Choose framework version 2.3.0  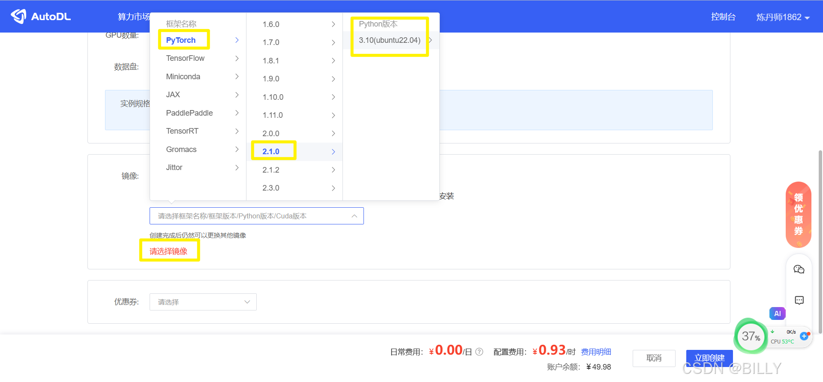[294, 188]
